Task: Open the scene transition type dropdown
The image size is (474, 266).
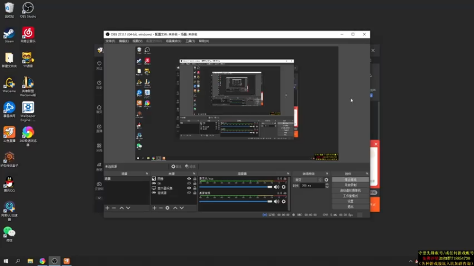Action: [308, 180]
